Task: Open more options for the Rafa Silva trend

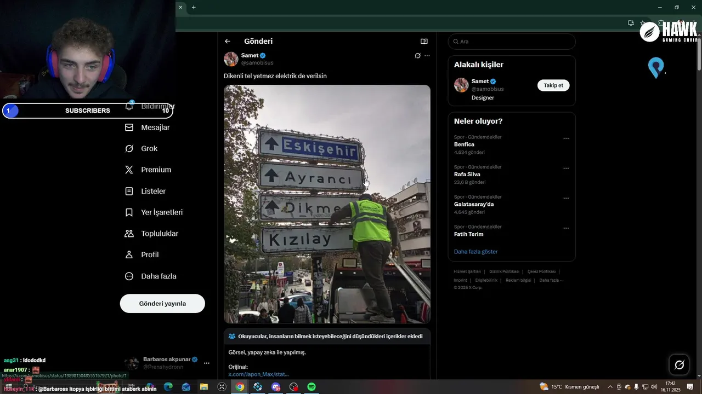Action: (x=566, y=169)
